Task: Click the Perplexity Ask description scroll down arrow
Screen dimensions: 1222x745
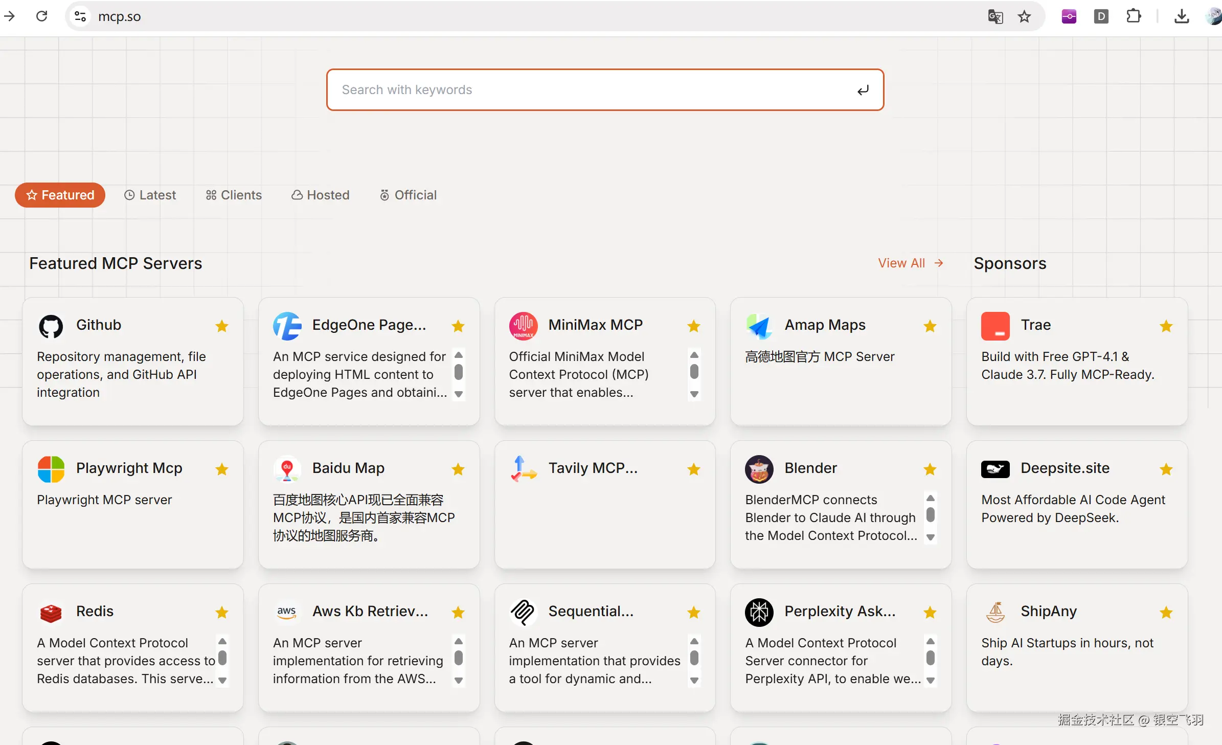Action: coord(931,681)
